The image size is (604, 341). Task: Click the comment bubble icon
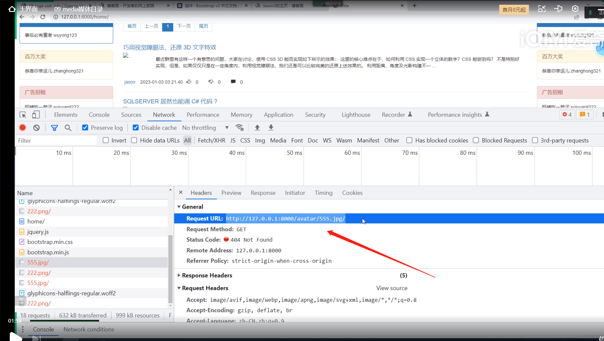[x=233, y=82]
